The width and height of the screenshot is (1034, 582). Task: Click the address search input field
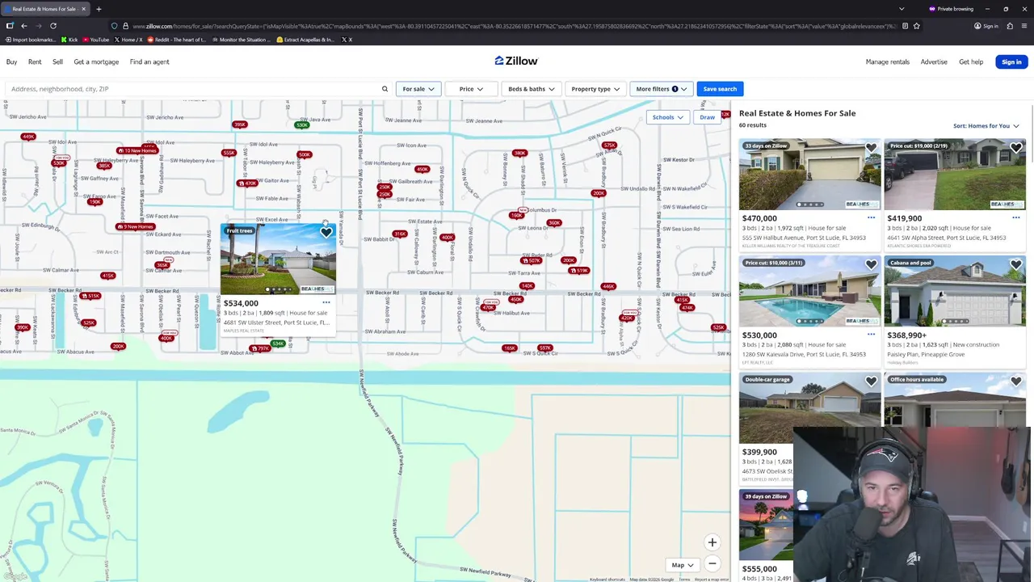194,89
